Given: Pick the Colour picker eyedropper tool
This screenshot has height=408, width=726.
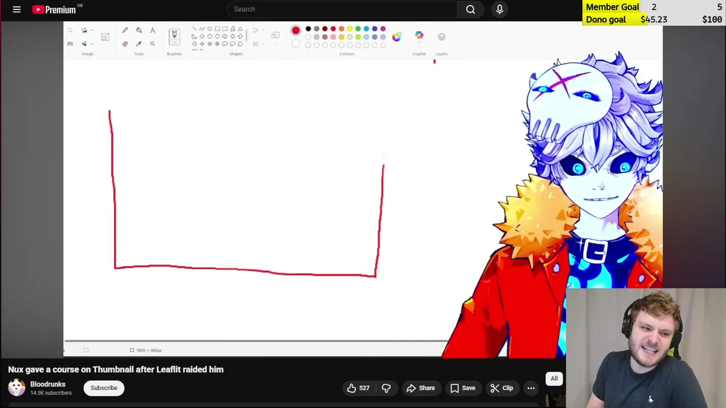Looking at the screenshot, I should tap(139, 44).
